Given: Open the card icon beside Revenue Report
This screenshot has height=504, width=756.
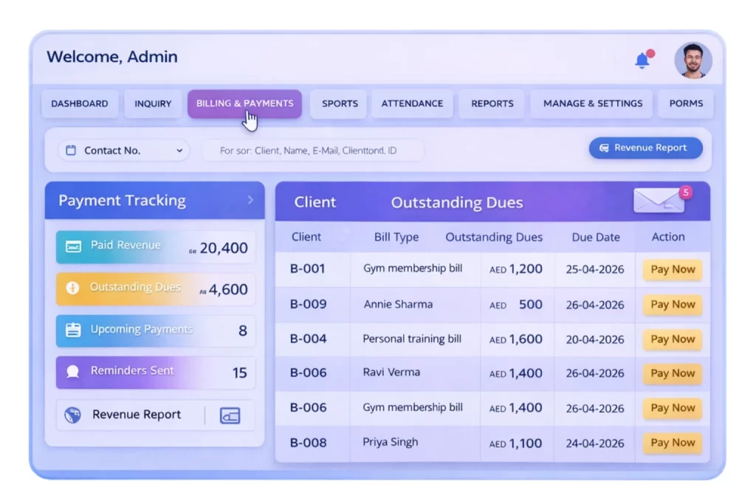Looking at the screenshot, I should [x=230, y=415].
